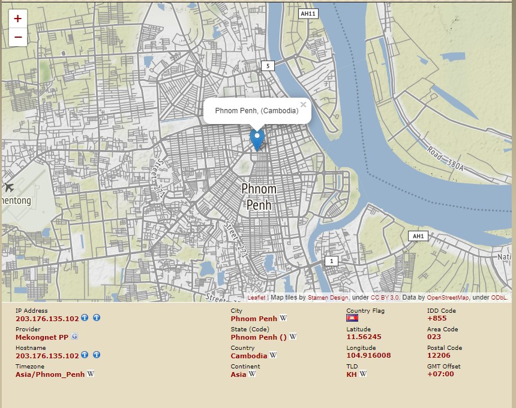516x408 pixels.
Task: Click Google search icon beside Mekongnet PP
Action: click(x=74, y=337)
